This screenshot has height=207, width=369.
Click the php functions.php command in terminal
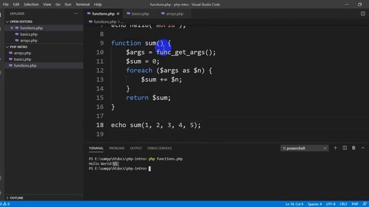(x=165, y=159)
